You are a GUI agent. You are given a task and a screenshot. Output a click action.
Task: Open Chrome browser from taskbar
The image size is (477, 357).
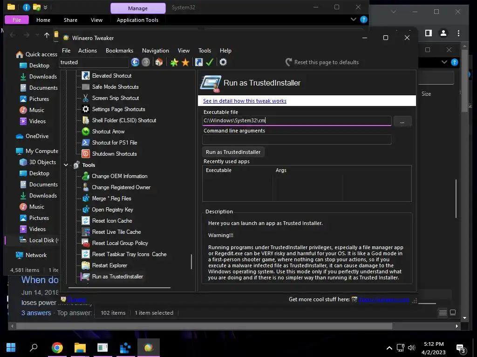57,348
